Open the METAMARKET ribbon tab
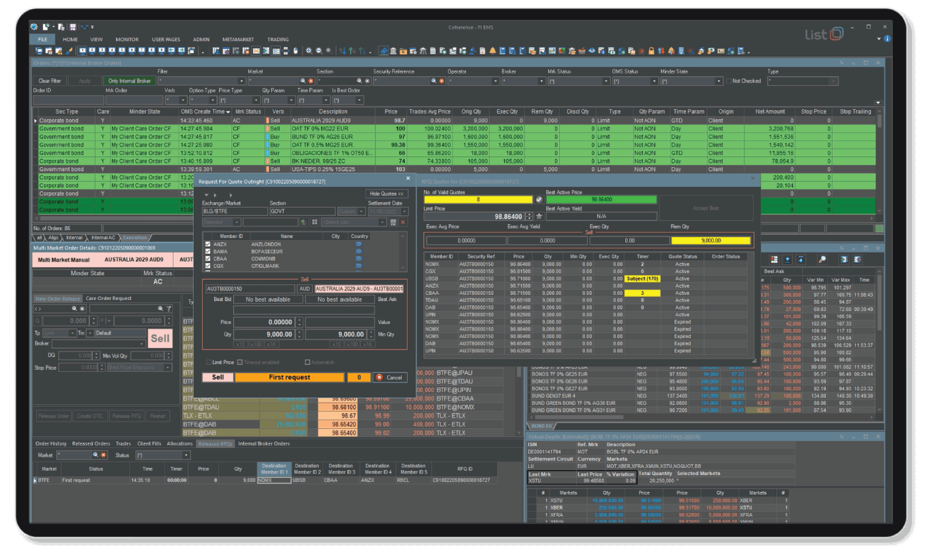The image size is (928, 556). point(238,39)
